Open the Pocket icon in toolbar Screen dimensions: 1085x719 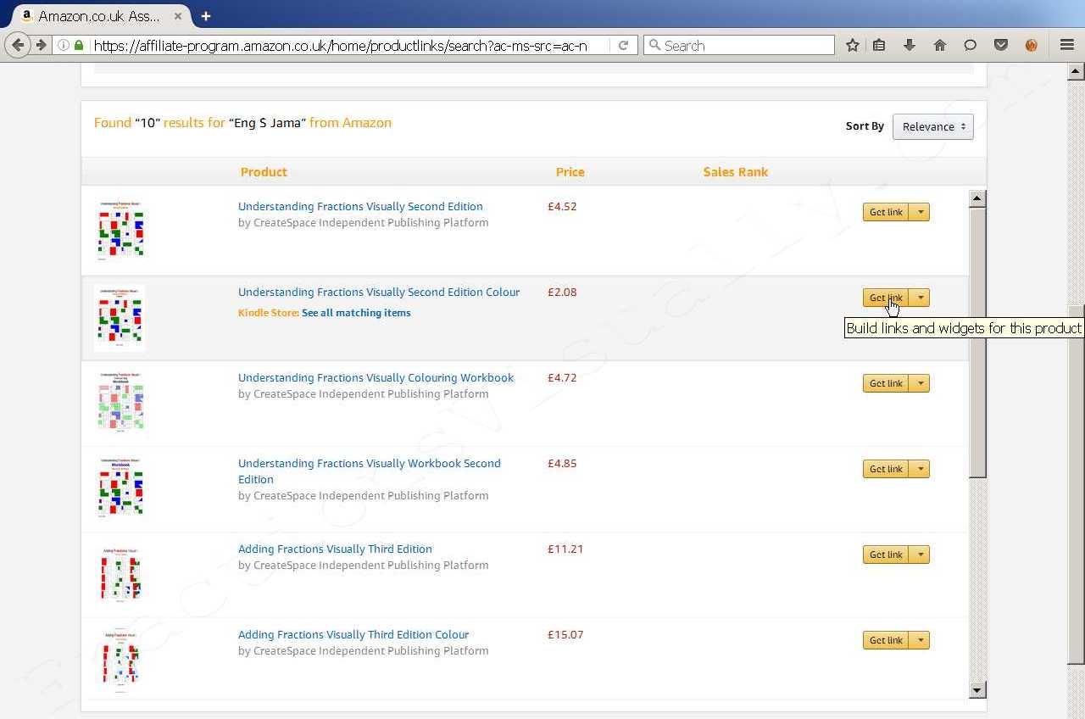point(1001,45)
